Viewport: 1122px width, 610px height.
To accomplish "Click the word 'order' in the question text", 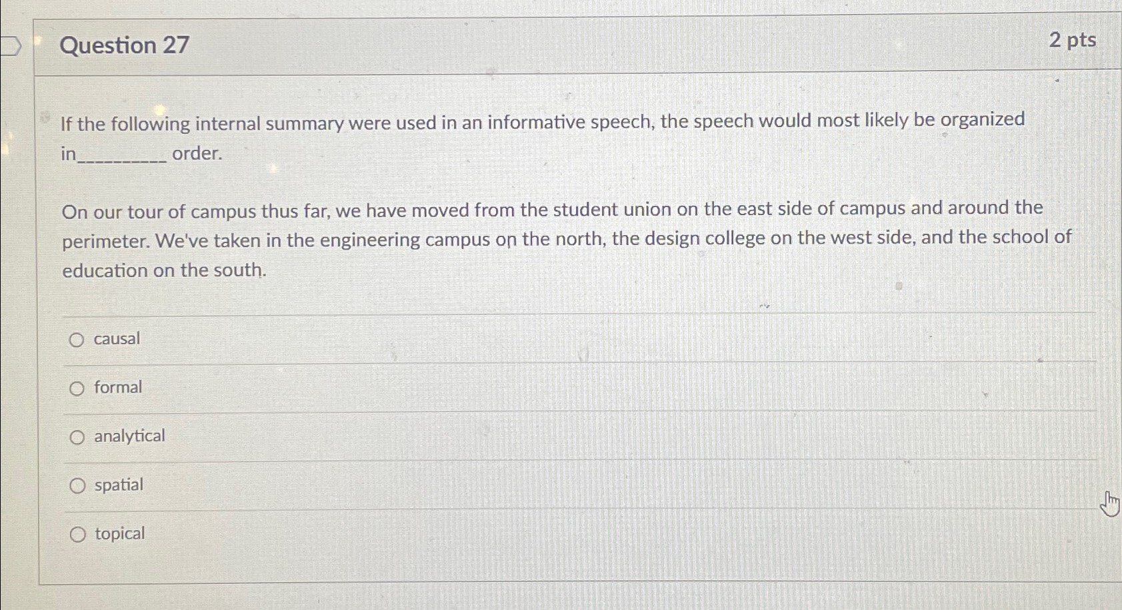I will pyautogui.click(x=195, y=154).
